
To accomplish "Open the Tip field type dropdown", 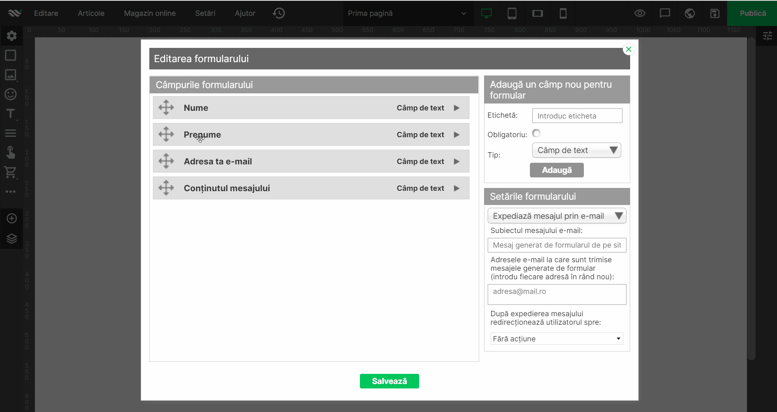I will click(x=577, y=150).
